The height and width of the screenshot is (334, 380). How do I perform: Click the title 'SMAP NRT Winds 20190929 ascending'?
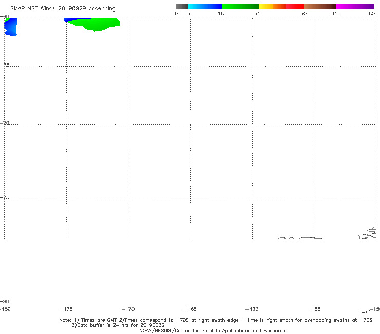(x=63, y=9)
